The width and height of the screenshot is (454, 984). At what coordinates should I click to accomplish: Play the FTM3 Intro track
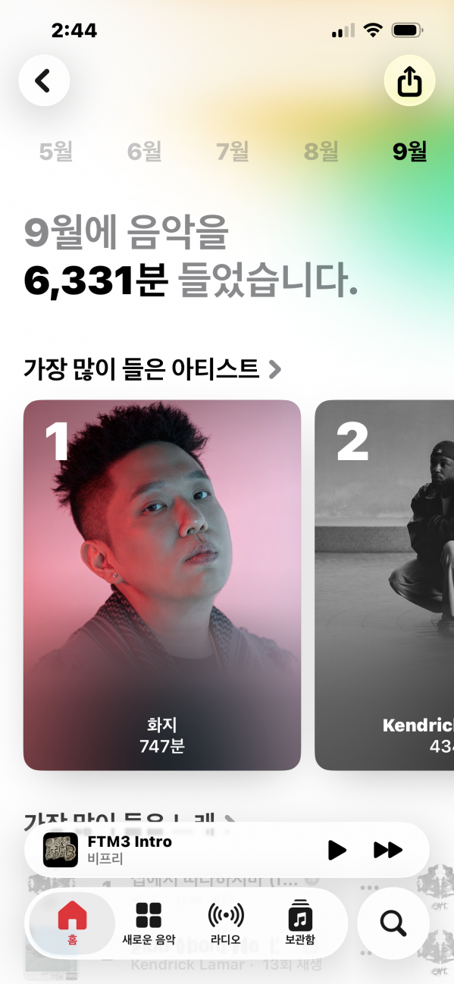point(337,850)
